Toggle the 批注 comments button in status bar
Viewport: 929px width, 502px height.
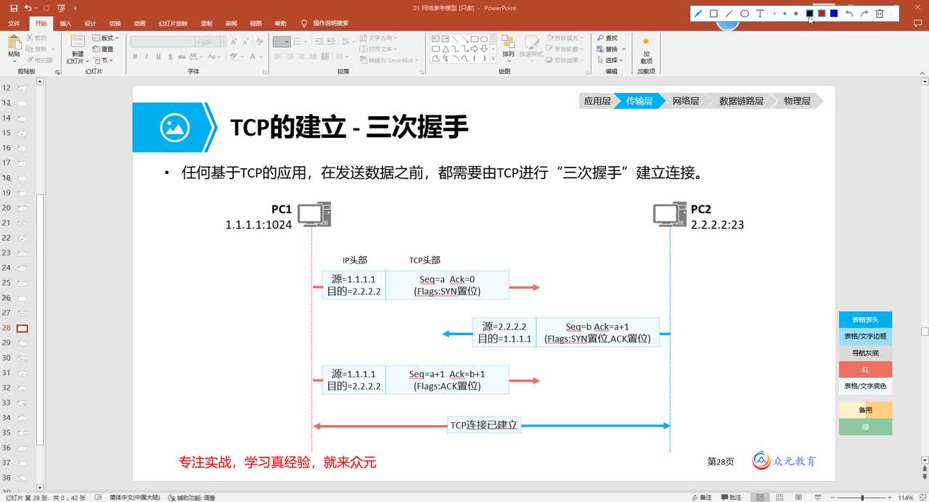731,498
